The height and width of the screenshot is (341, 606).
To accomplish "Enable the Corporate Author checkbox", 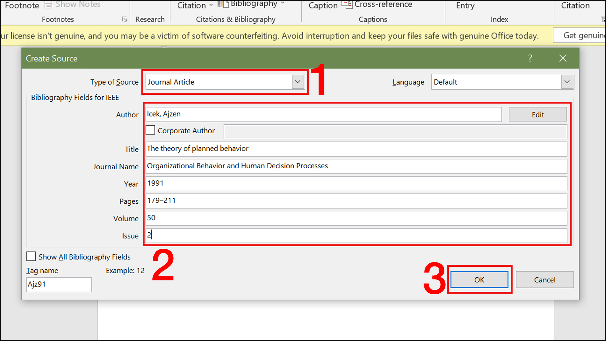I will 150,130.
